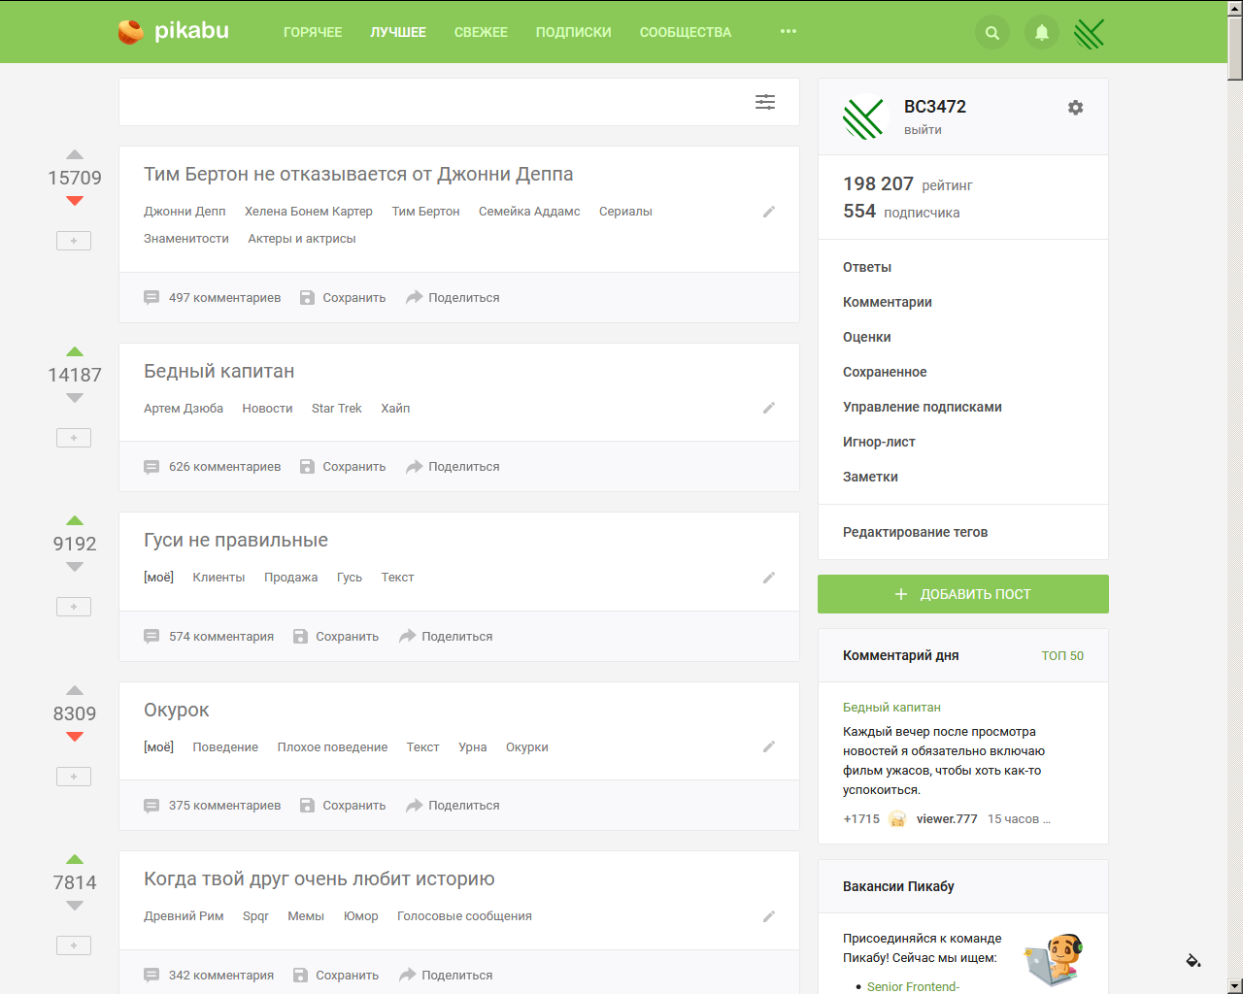Click pencil edit-tags icon on Бедный капитан post

click(768, 409)
